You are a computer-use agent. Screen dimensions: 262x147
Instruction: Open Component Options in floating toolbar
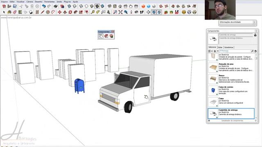pyautogui.click(x=106, y=36)
